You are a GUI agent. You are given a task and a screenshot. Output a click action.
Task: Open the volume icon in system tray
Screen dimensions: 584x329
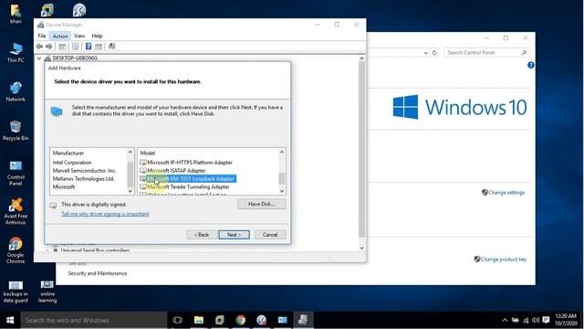(536, 320)
